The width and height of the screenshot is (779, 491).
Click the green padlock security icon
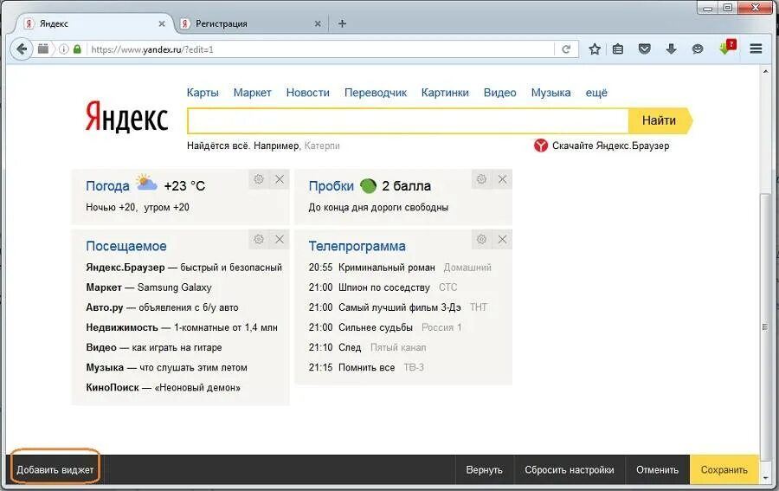[77, 49]
